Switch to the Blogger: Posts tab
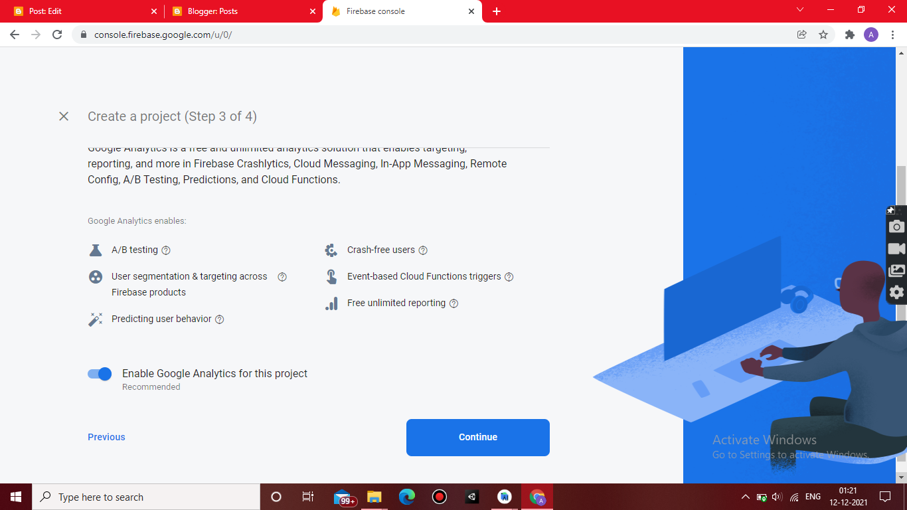 (x=243, y=11)
